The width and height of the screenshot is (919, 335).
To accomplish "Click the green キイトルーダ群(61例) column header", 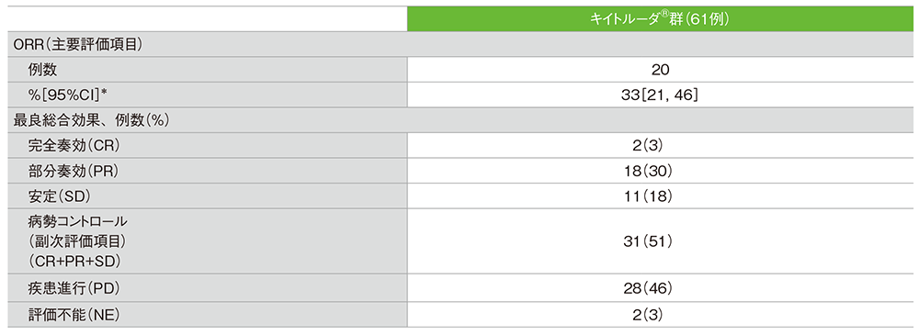I will [x=659, y=19].
